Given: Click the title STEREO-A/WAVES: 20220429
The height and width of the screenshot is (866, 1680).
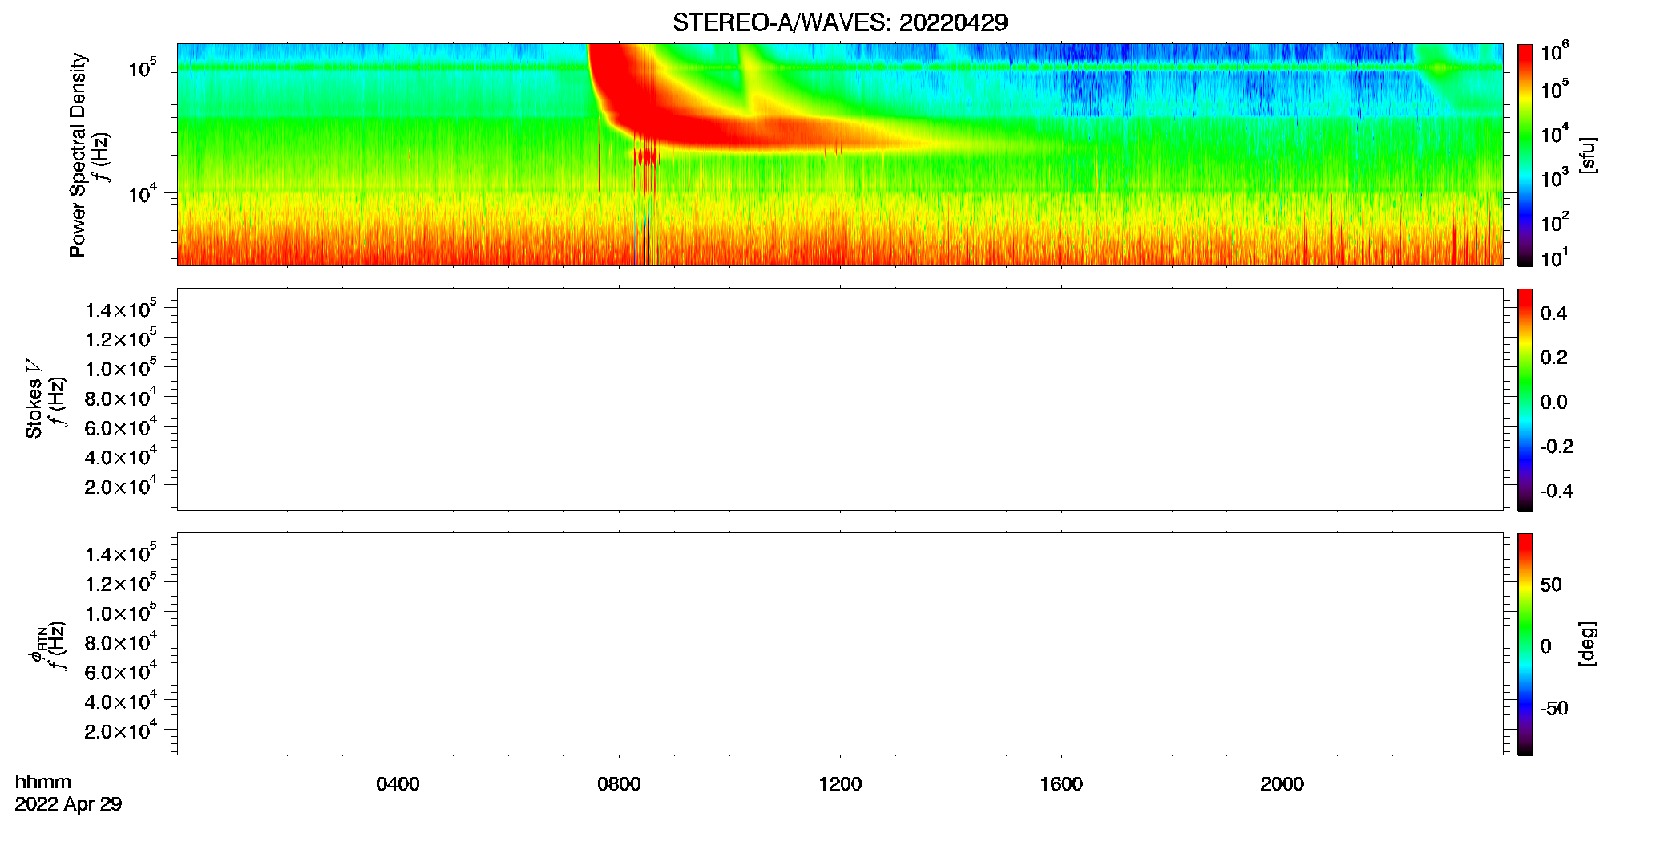Looking at the screenshot, I should tap(840, 22).
